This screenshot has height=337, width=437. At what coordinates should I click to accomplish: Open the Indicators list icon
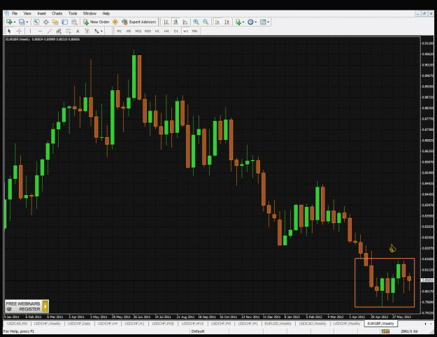pyautogui.click(x=238, y=22)
